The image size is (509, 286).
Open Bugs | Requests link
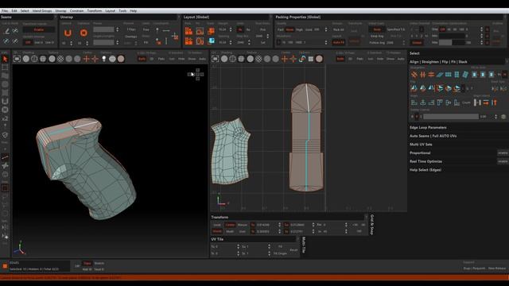[x=474, y=269]
